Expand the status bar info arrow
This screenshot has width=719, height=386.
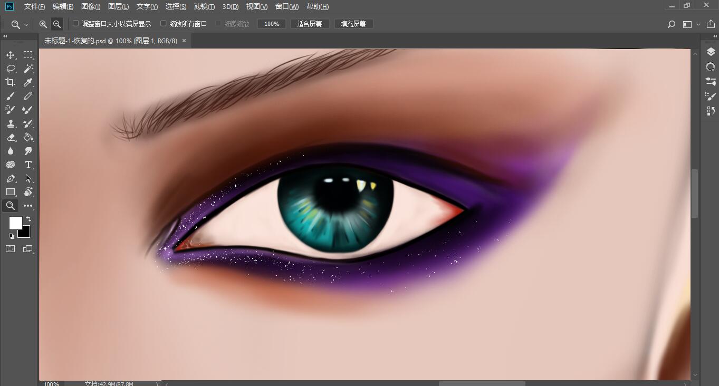click(157, 384)
